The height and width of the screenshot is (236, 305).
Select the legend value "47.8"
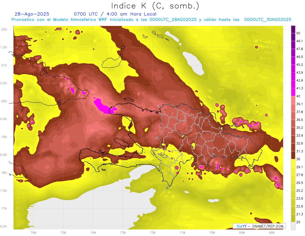pos(299,49)
